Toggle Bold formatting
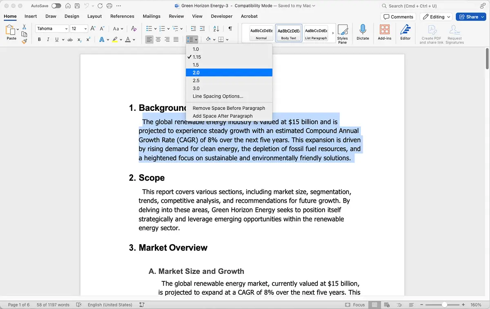 [39, 39]
